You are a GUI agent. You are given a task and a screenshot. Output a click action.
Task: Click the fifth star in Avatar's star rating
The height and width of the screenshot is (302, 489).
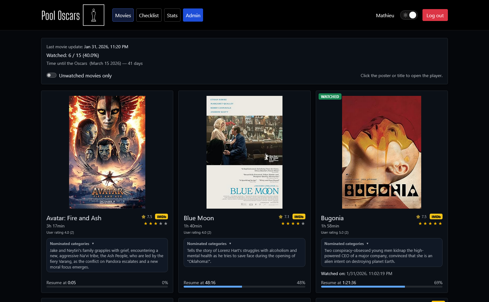coord(166,224)
